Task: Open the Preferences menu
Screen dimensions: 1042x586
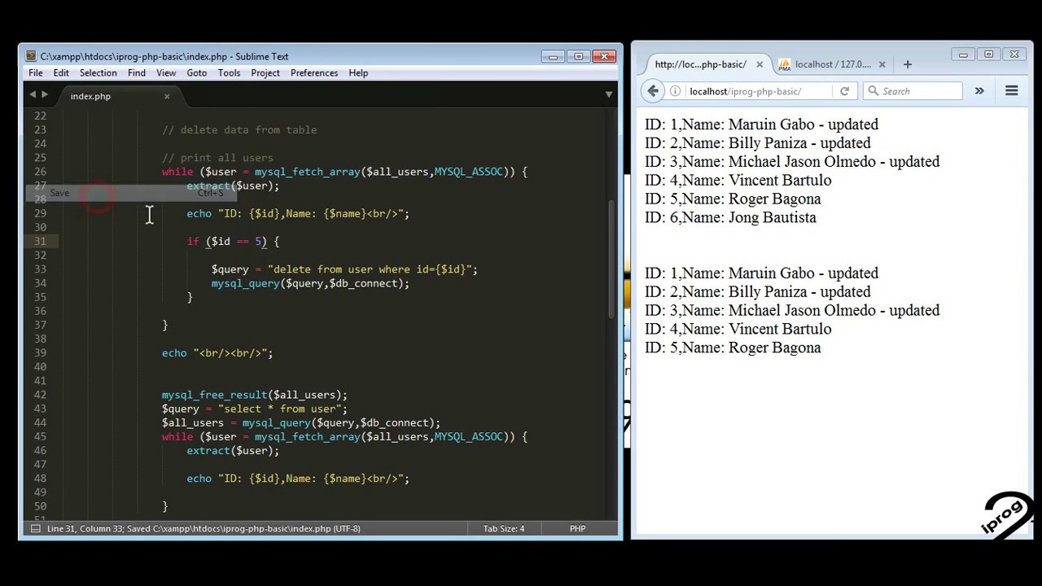Action: click(x=314, y=72)
